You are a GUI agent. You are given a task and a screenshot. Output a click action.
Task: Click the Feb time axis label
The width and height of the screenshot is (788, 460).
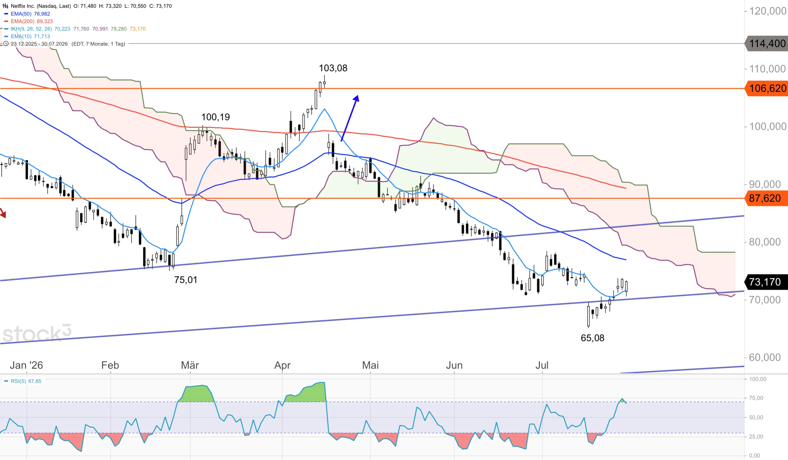pyautogui.click(x=110, y=365)
